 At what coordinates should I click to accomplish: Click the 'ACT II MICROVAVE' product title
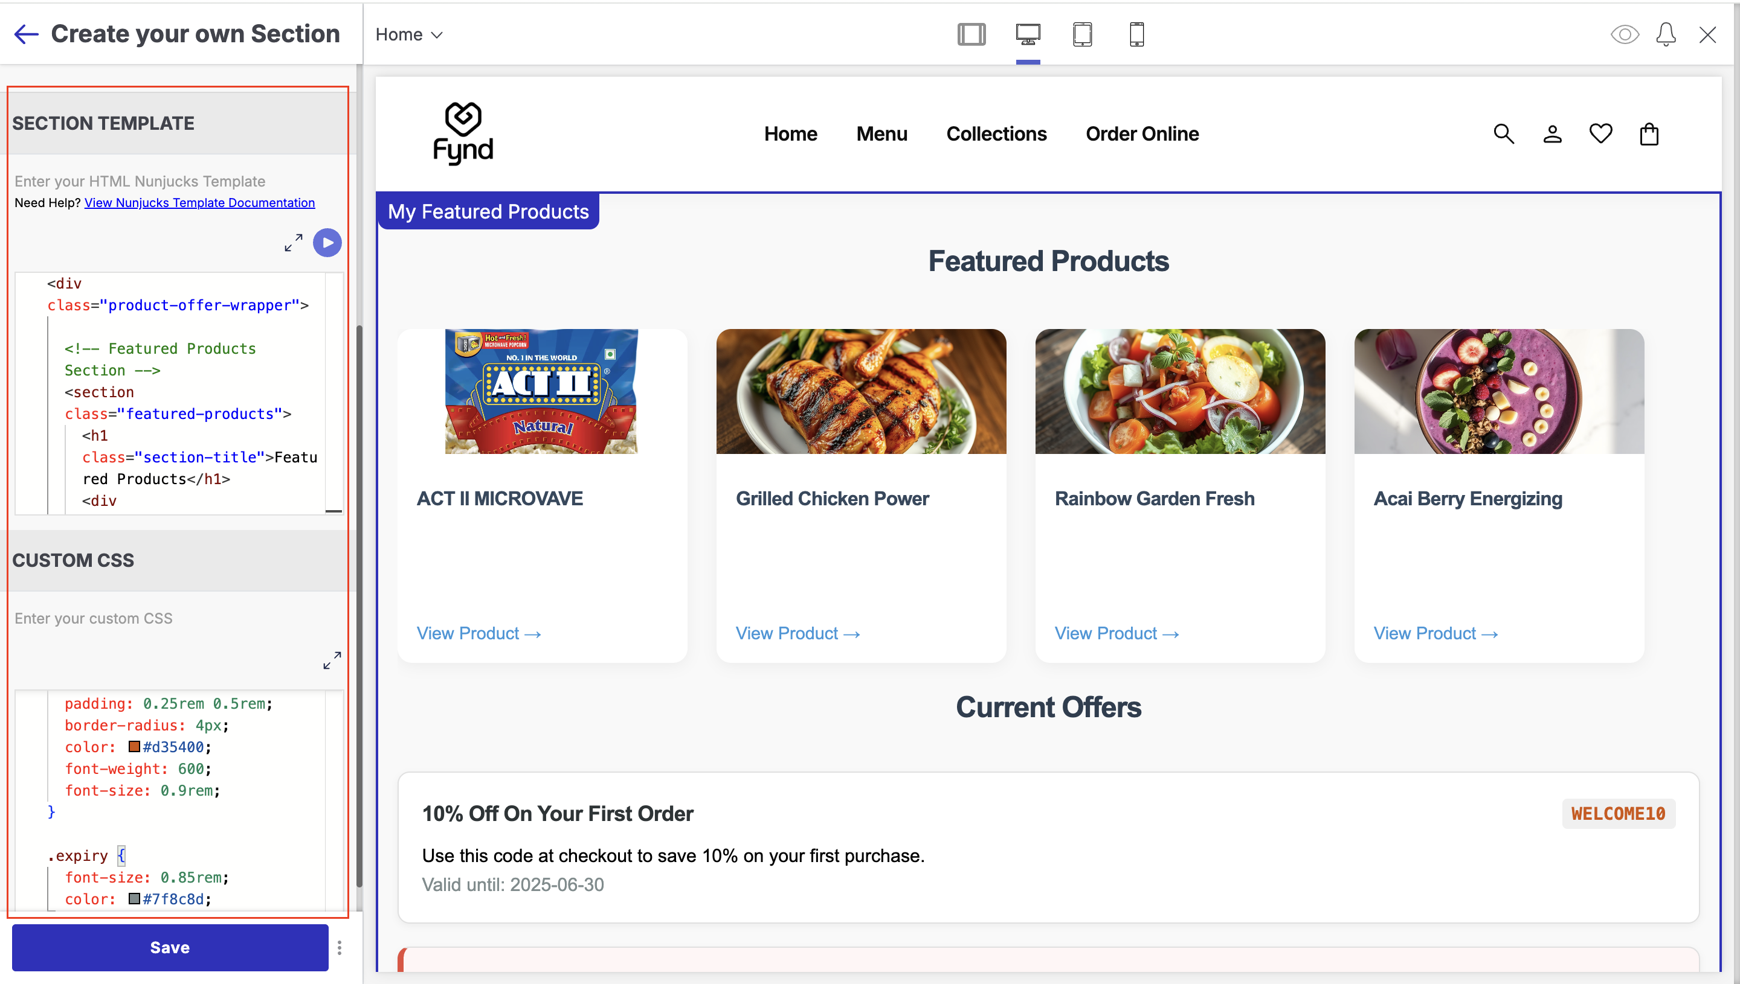(499, 498)
